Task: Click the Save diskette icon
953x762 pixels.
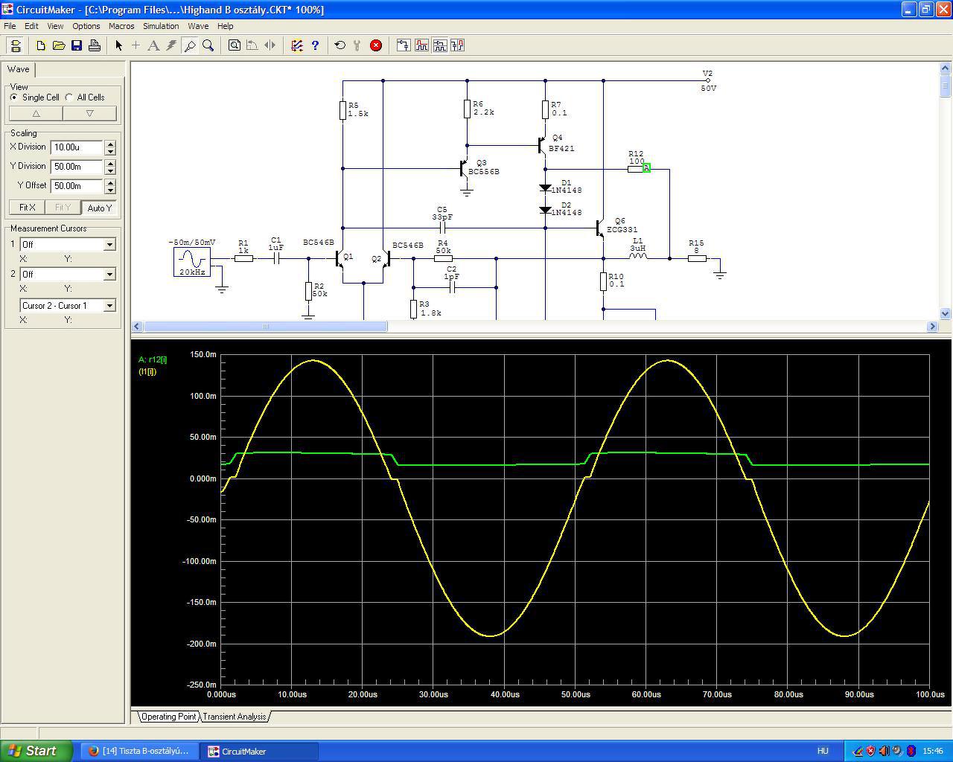Action: [77, 45]
